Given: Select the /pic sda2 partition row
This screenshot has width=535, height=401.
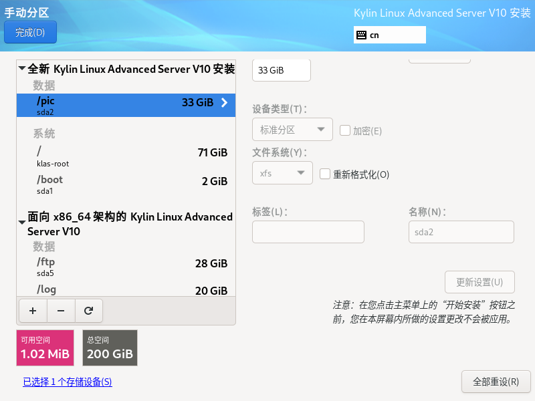Looking at the screenshot, I should tap(126, 106).
